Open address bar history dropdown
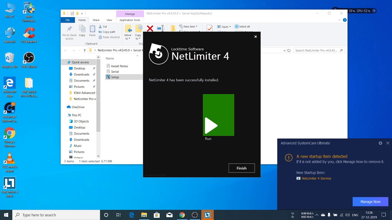 click(285, 50)
